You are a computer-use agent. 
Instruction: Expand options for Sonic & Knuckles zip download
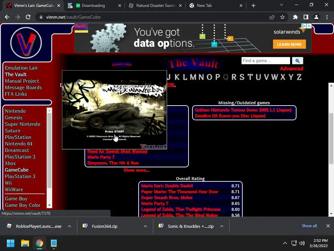coord(222,226)
